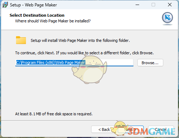Screen dimensions: 179x138
Task: Minimize the Setup window
Action: (137, 5)
